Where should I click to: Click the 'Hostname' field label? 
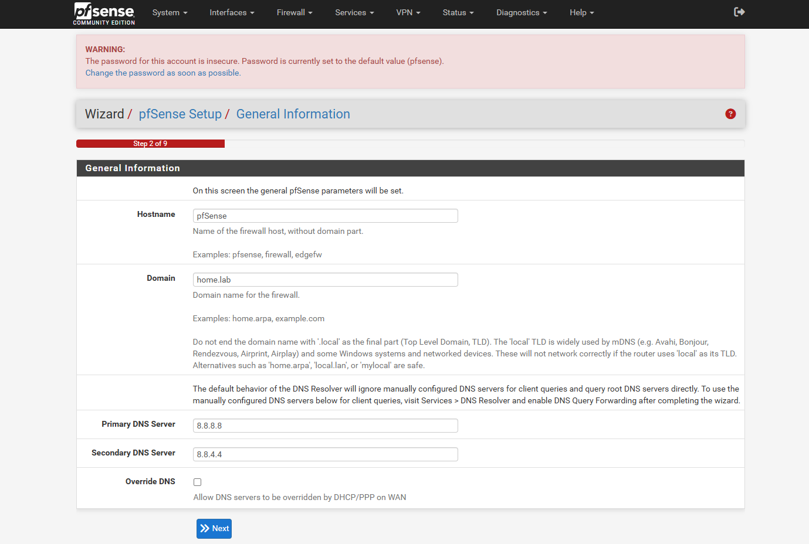click(x=156, y=214)
